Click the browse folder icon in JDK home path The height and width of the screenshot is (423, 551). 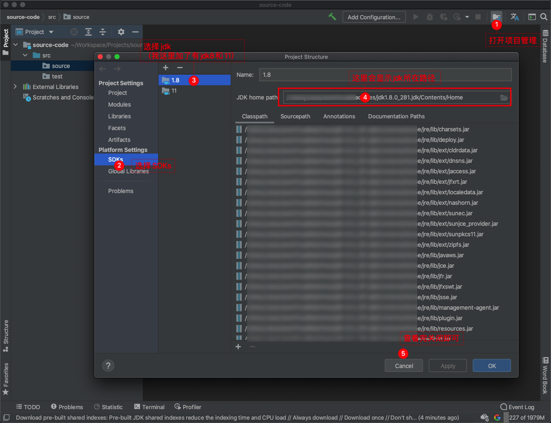[504, 97]
